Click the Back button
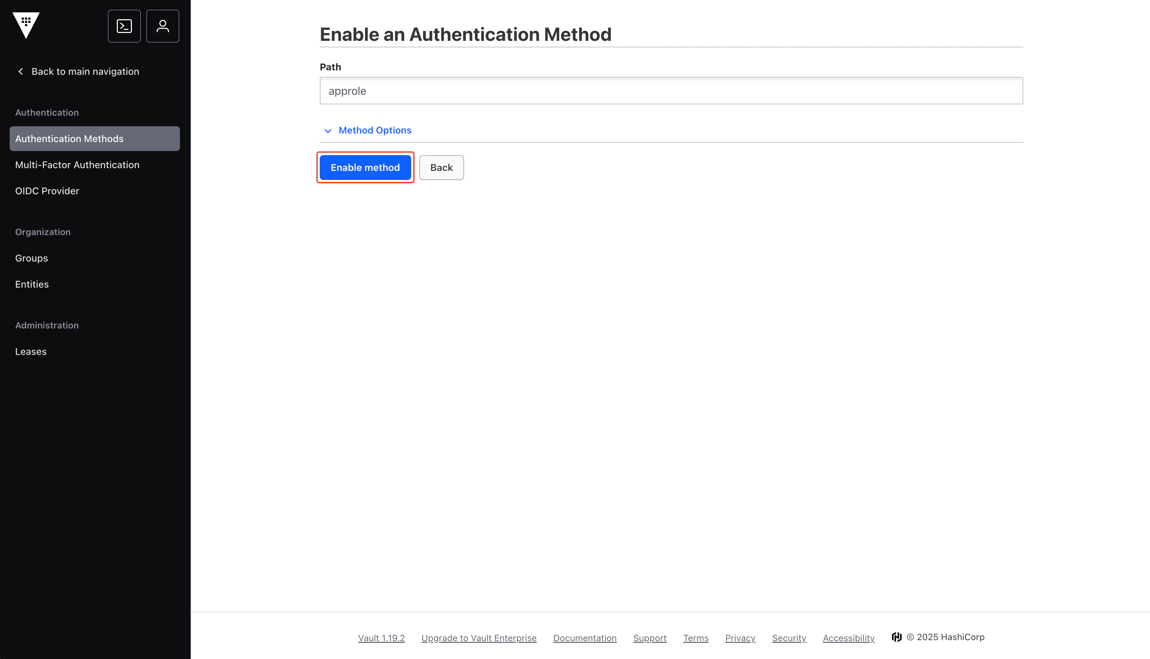 (x=441, y=167)
